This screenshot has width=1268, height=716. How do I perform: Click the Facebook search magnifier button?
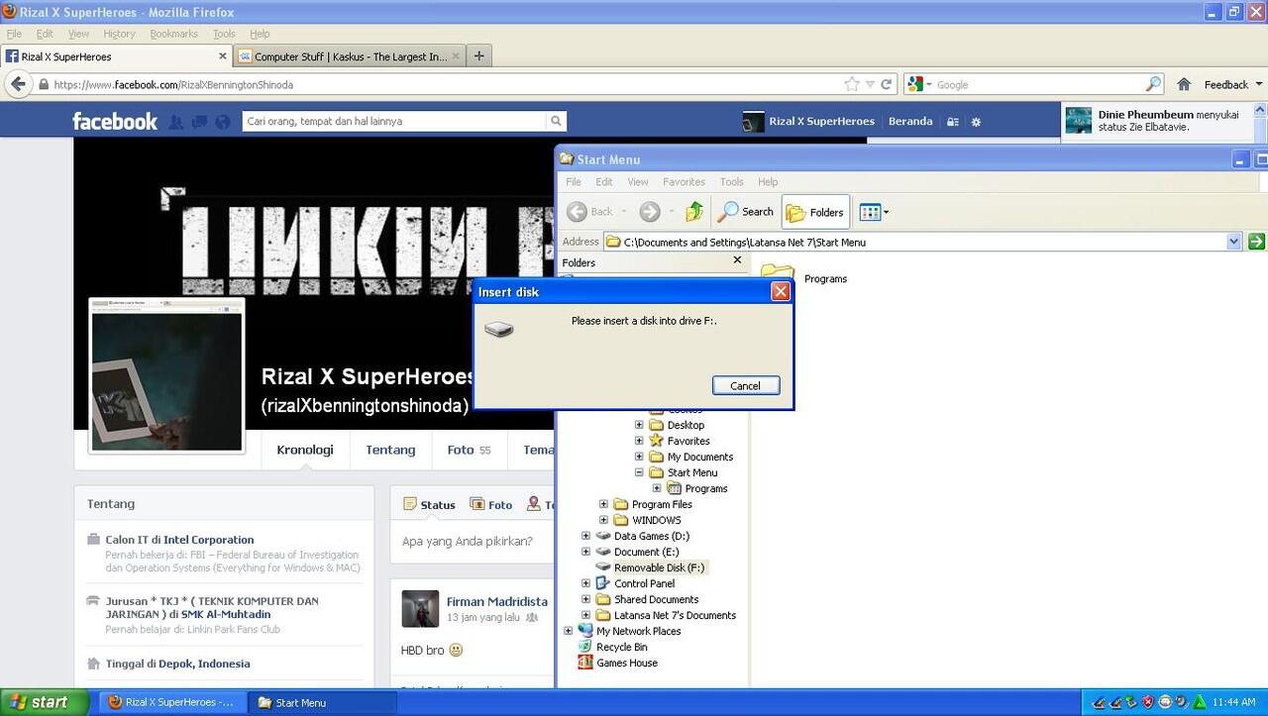[557, 121]
